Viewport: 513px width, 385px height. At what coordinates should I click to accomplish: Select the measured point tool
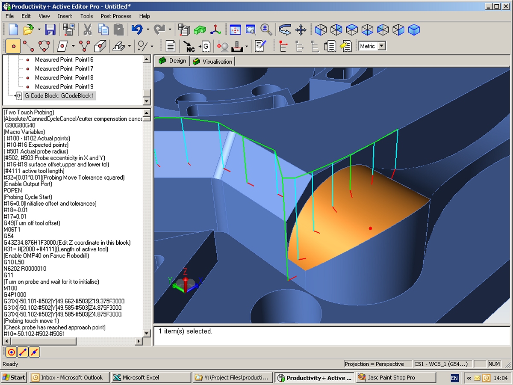click(x=13, y=46)
